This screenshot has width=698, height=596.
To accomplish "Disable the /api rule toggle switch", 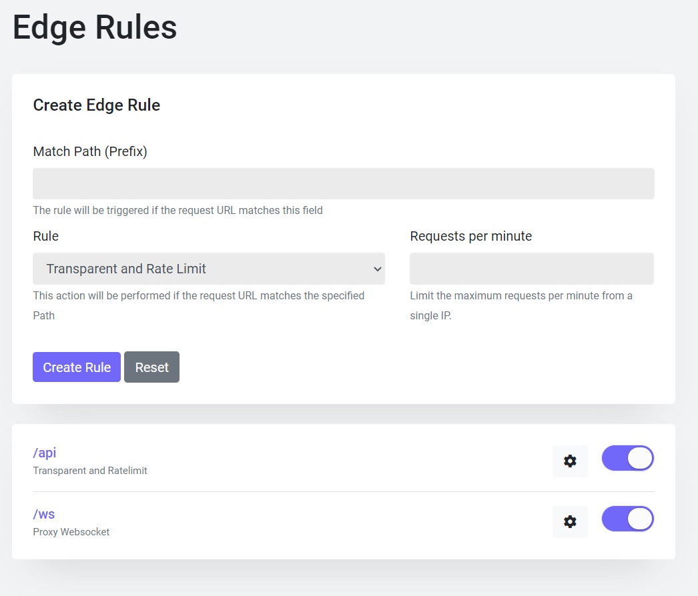I will pos(627,458).
